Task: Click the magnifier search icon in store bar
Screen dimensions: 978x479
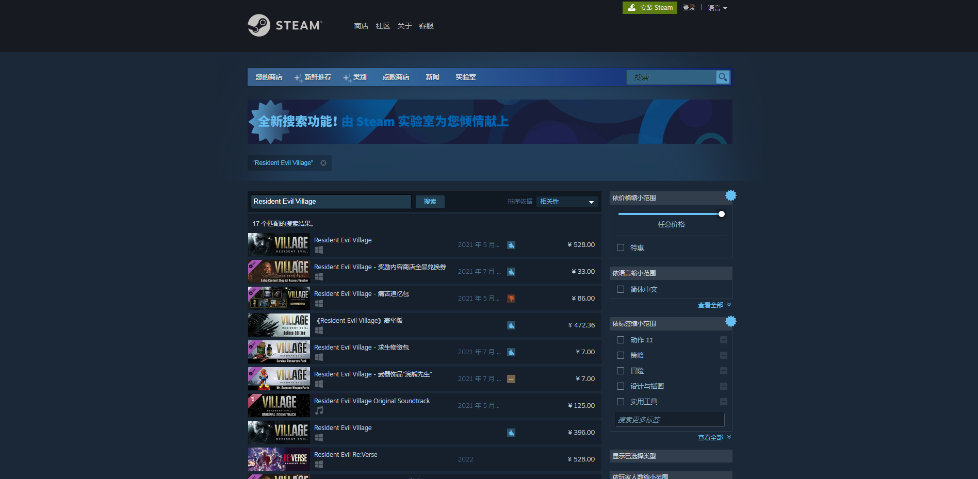Action: [723, 77]
